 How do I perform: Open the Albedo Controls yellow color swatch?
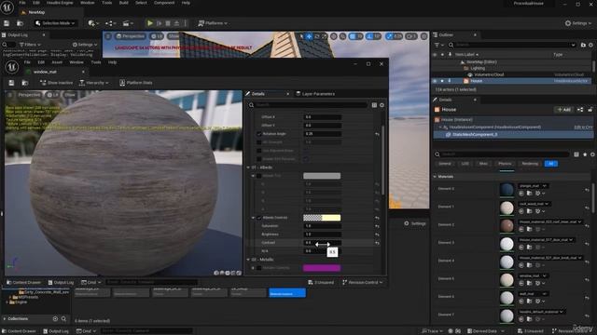(x=322, y=218)
